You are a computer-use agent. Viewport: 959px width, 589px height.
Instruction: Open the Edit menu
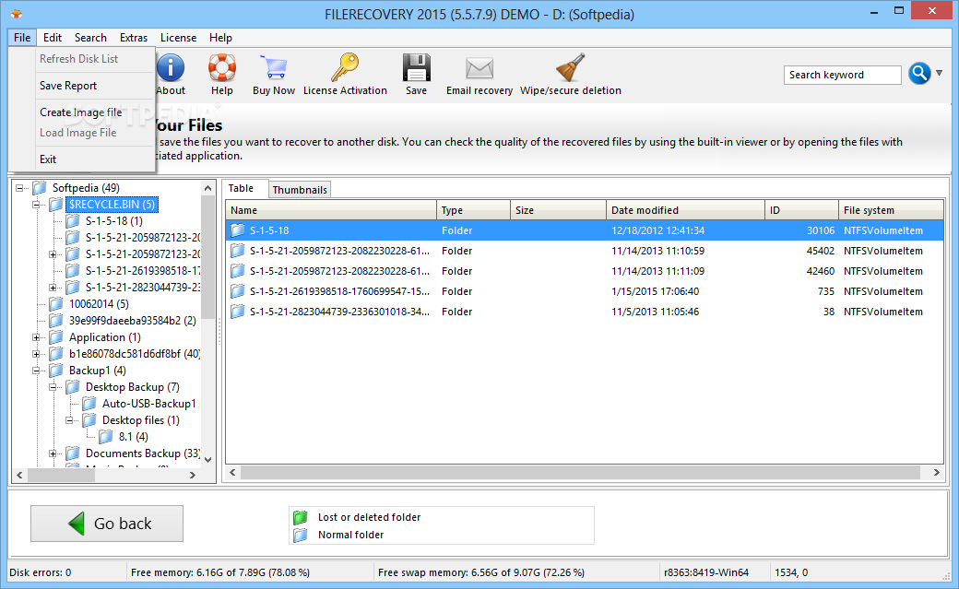click(53, 37)
